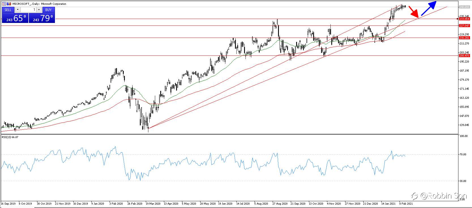
Task: Click the 30.00 RSI level value
Action: [463, 181]
